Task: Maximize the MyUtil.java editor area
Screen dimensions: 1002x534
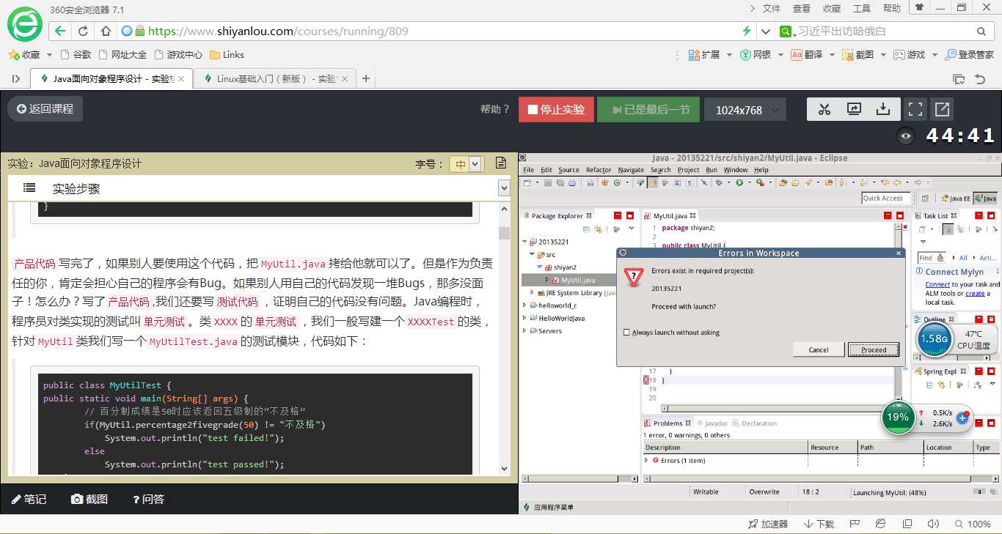Action: (x=902, y=215)
